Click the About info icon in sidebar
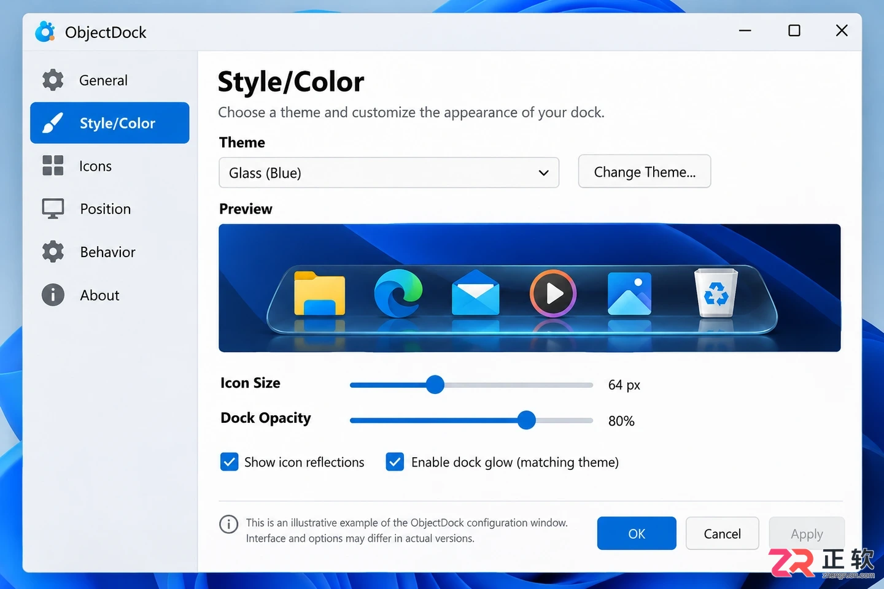The height and width of the screenshot is (589, 884). (53, 294)
